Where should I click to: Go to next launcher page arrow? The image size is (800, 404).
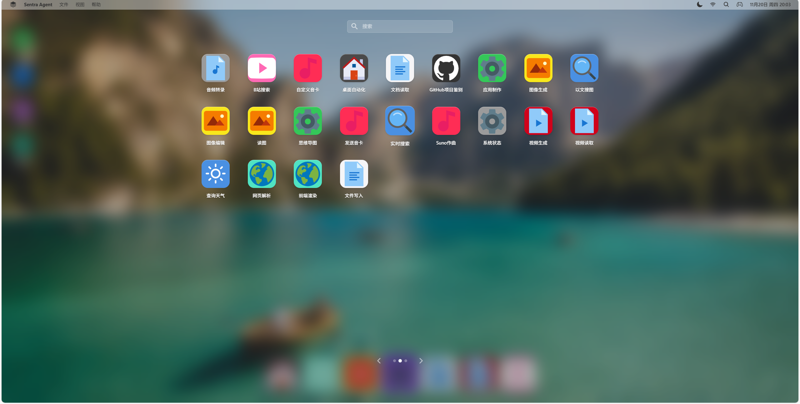click(421, 361)
